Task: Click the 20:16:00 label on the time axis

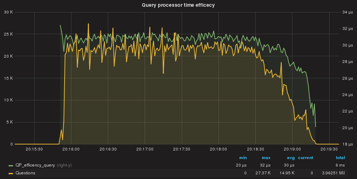Action: 72,149
